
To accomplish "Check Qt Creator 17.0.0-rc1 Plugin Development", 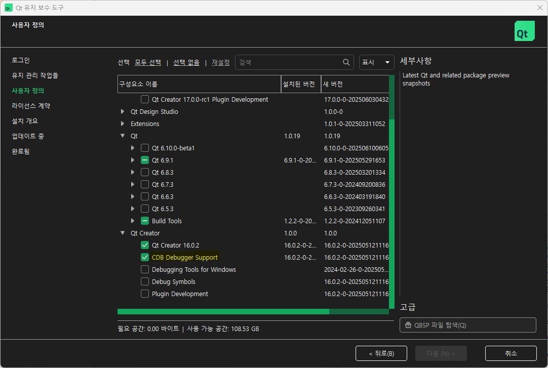I will [145, 100].
